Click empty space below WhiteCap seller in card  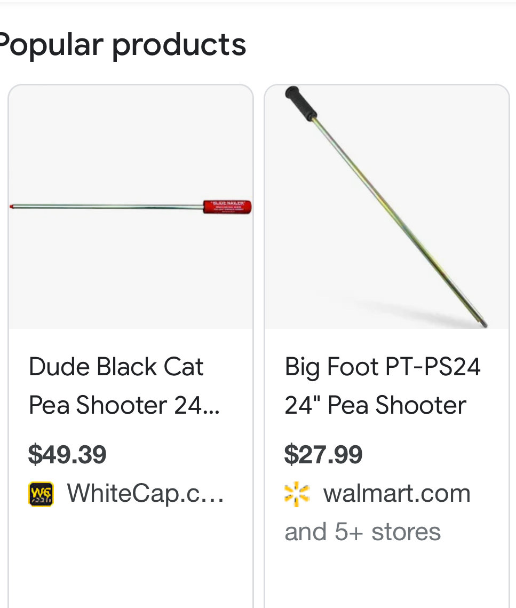(x=131, y=558)
